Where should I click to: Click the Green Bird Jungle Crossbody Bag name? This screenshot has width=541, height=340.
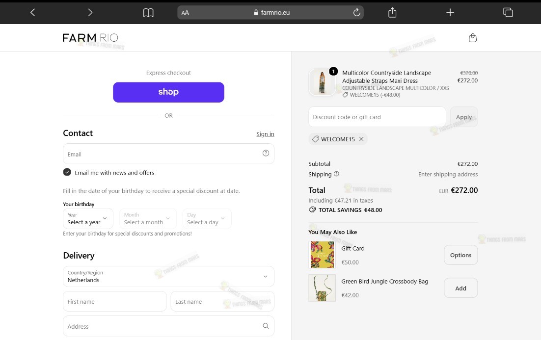point(385,282)
